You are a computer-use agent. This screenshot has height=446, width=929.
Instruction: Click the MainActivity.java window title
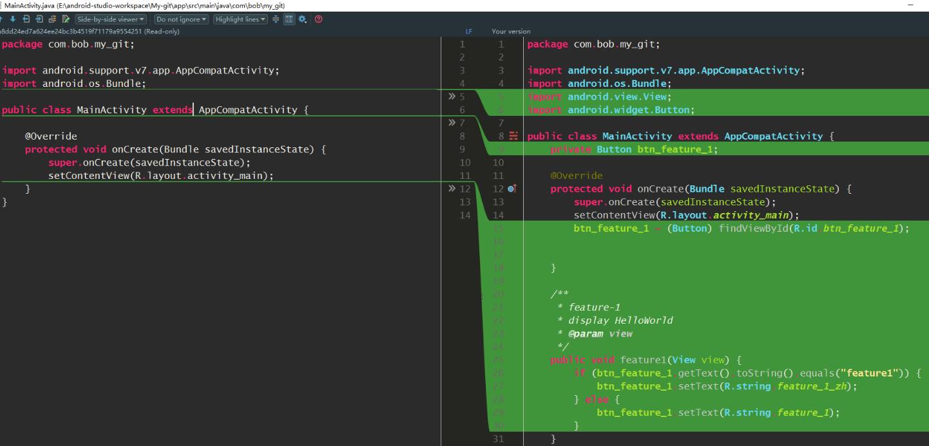tap(144, 5)
